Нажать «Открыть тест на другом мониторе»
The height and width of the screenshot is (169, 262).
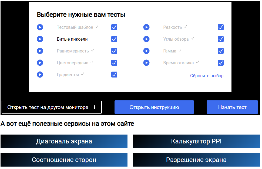pos(52,107)
